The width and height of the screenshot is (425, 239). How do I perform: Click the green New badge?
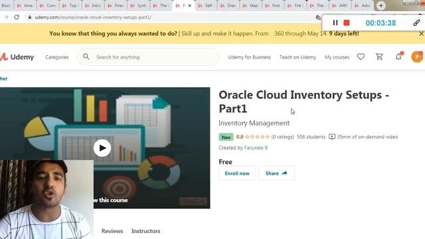pos(226,137)
